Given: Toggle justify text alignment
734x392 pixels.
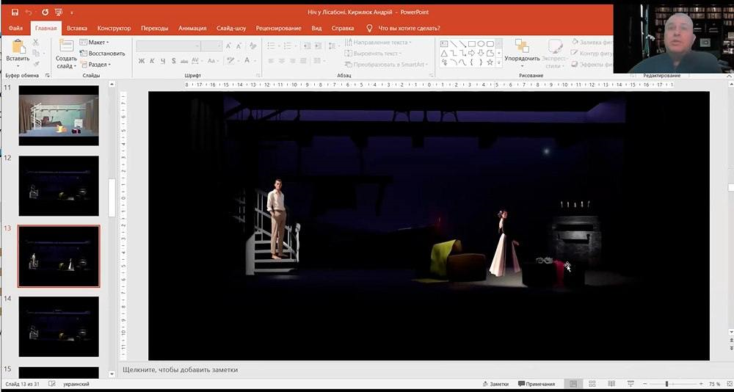Looking at the screenshot, I should coord(303,61).
